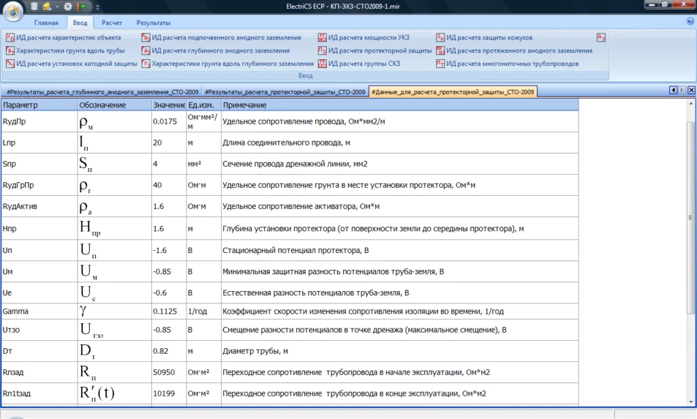The image size is (697, 419).
Task: Click the database icon in quick access toolbar
Action: (35, 6)
